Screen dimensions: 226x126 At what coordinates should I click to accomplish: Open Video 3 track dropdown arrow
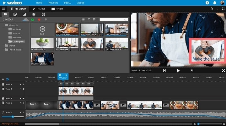21,89
